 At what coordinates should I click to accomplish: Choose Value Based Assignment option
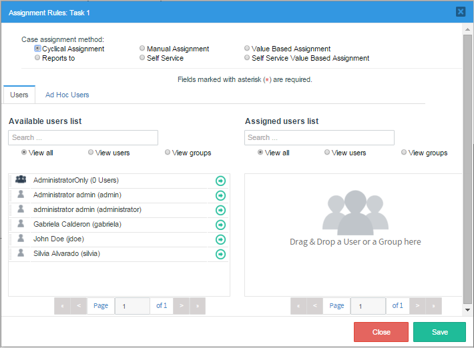click(247, 49)
